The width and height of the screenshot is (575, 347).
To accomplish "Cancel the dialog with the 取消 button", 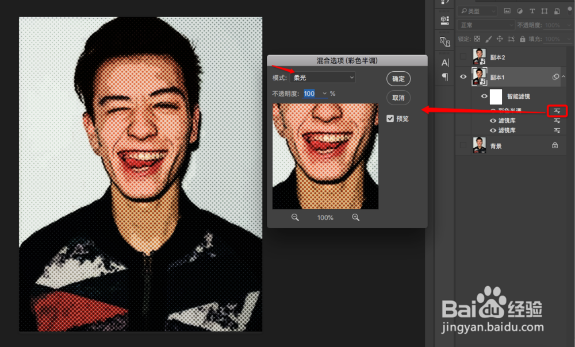I will point(398,98).
